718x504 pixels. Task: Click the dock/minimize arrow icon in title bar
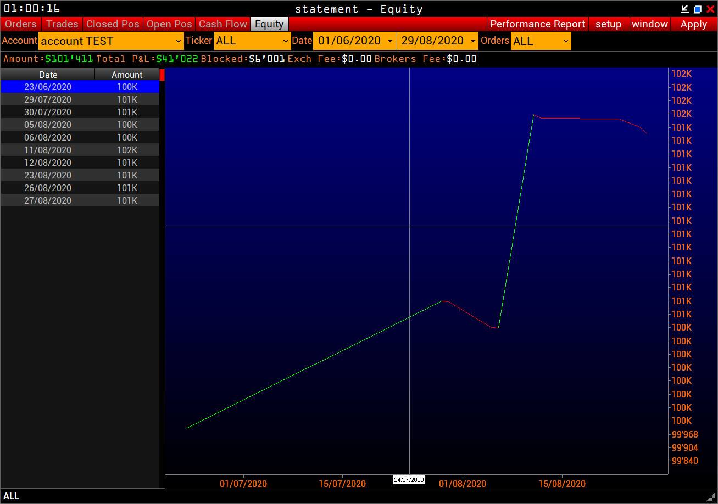pos(684,9)
